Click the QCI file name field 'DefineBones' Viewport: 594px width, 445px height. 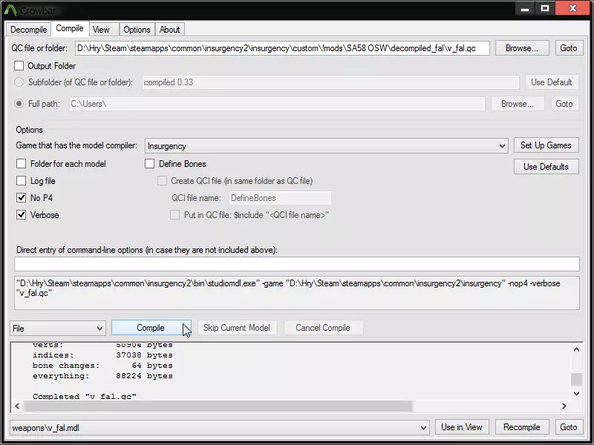click(x=280, y=198)
